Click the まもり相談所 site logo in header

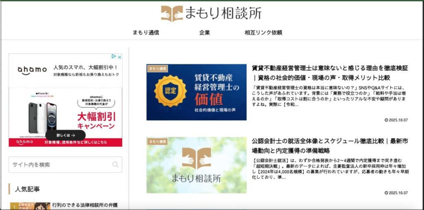[x=211, y=14]
